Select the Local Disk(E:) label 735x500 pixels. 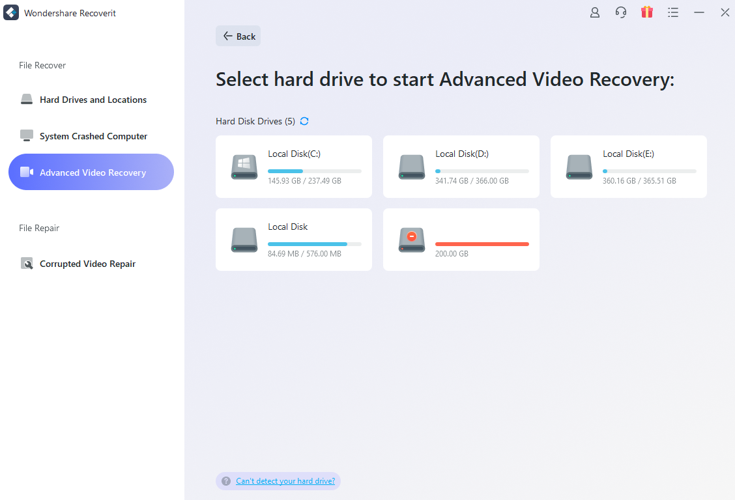tap(628, 154)
